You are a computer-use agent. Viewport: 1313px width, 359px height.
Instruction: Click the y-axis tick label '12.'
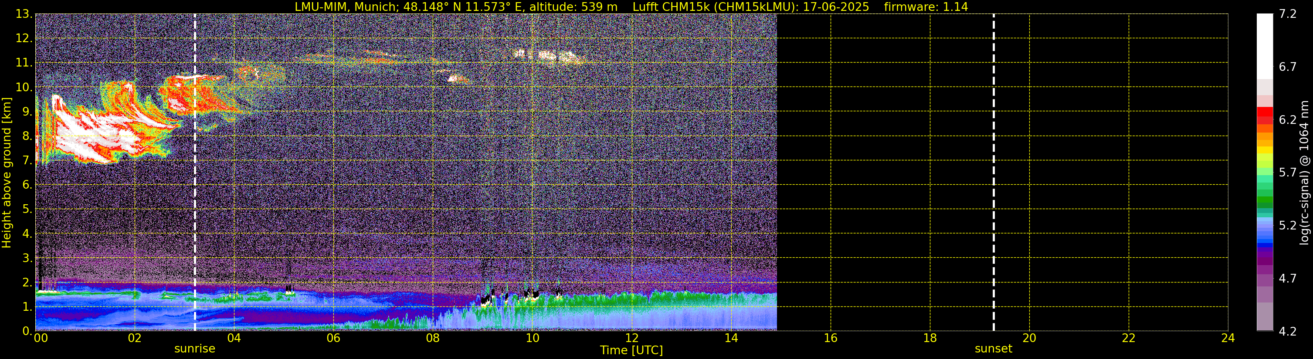pos(24,39)
